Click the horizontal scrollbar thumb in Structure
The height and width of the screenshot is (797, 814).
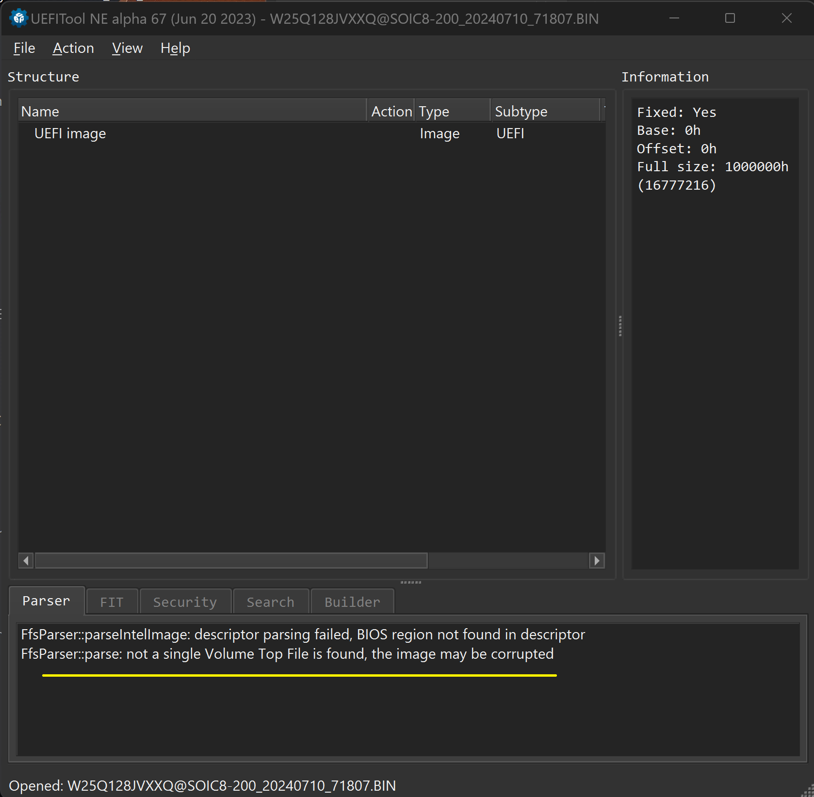pyautogui.click(x=231, y=561)
